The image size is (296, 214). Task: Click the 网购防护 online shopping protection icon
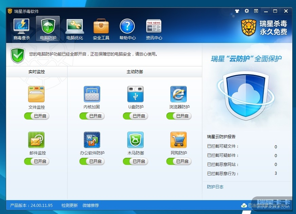[179, 140]
